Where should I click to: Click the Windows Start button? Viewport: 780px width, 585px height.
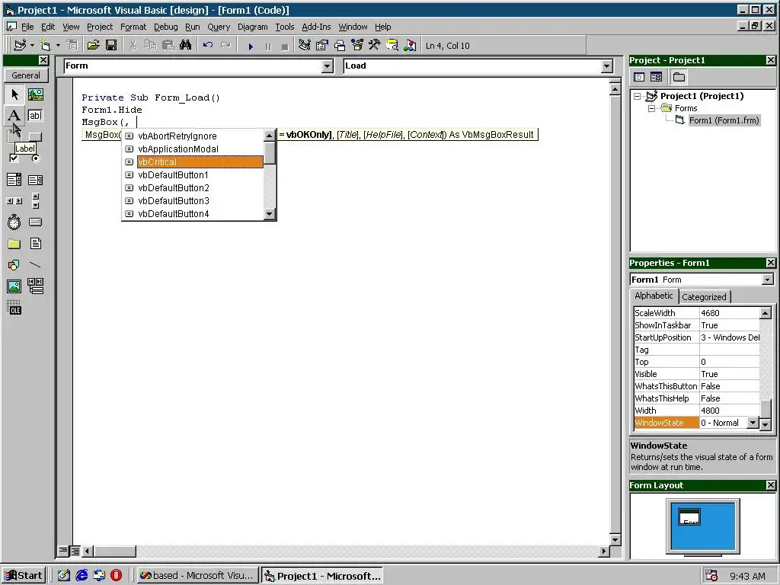(24, 576)
